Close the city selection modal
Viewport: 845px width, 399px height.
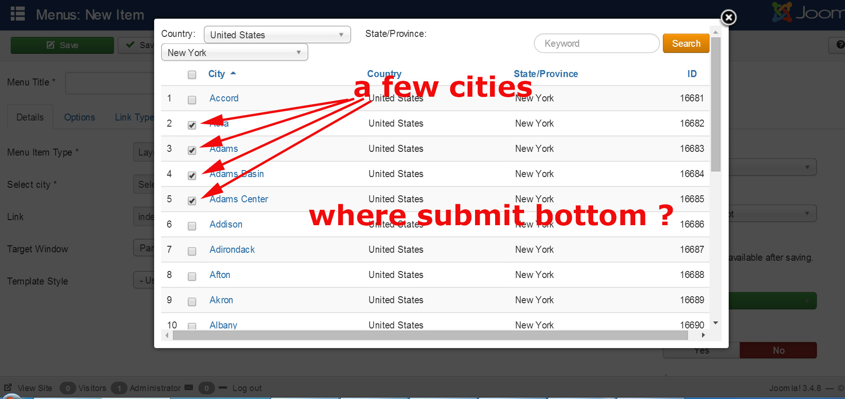(728, 18)
